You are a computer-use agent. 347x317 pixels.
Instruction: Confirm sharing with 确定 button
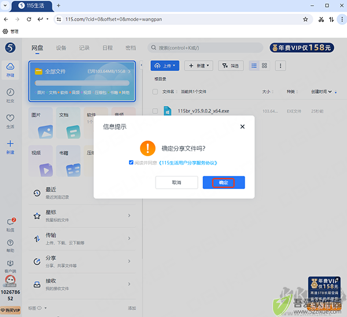click(x=223, y=182)
